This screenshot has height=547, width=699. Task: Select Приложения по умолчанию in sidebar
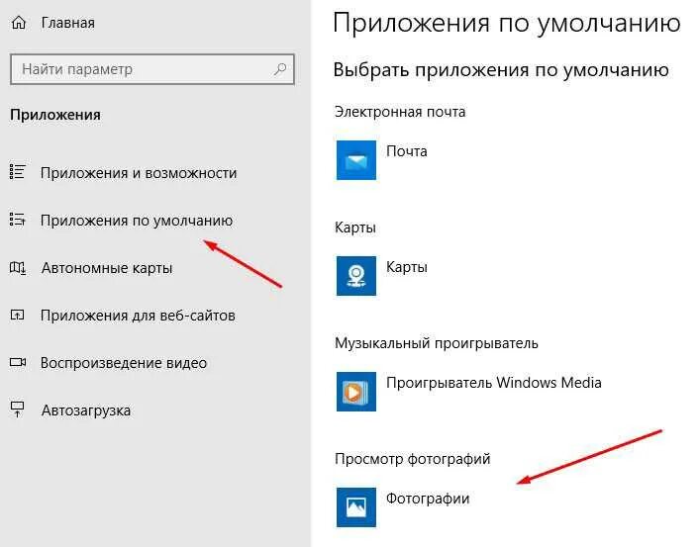pyautogui.click(x=137, y=221)
